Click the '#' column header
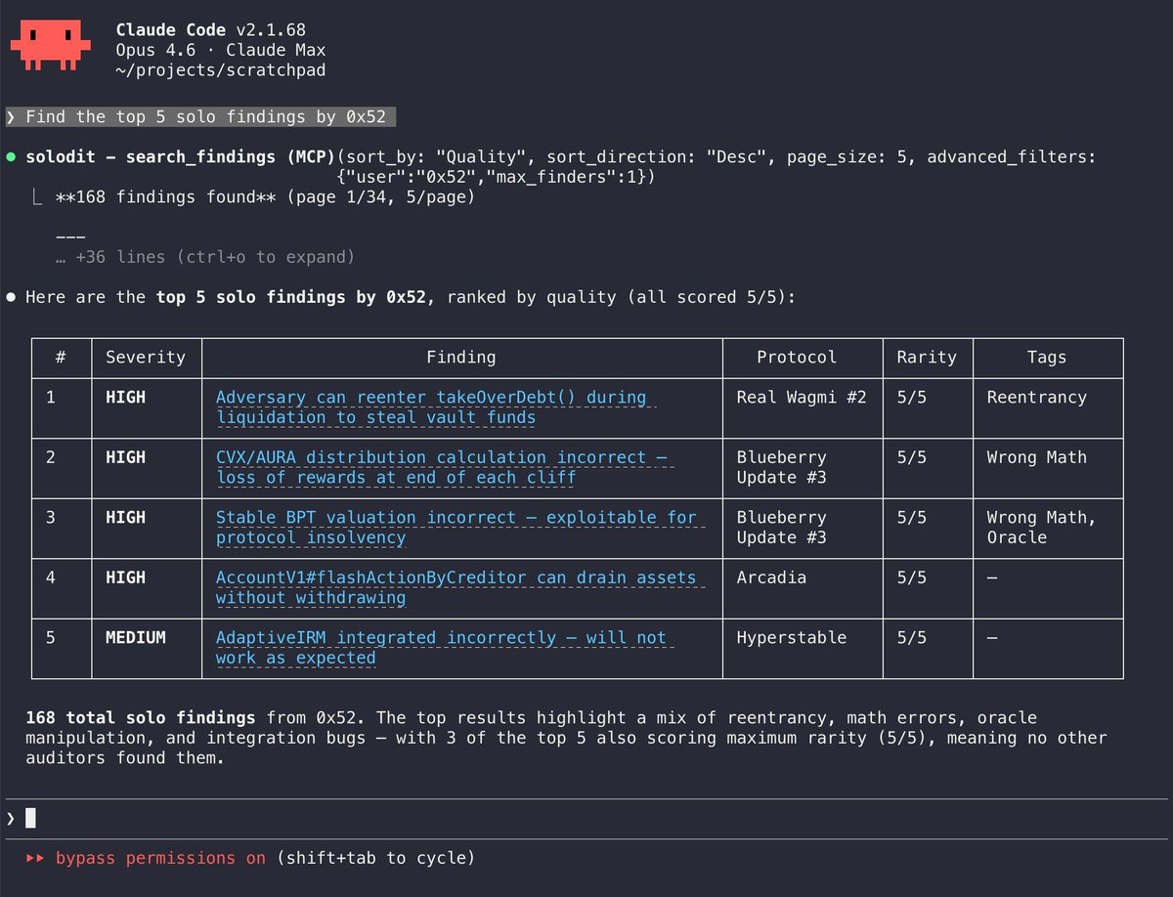This screenshot has height=897, width=1173. pos(61,358)
